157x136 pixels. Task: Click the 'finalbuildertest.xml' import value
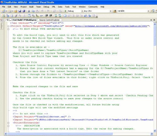(51, 117)
